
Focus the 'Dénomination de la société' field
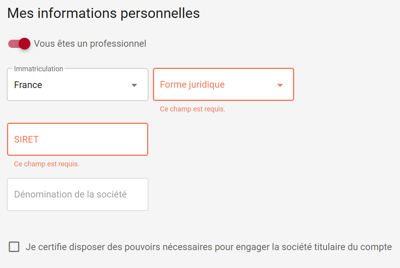[77, 194]
